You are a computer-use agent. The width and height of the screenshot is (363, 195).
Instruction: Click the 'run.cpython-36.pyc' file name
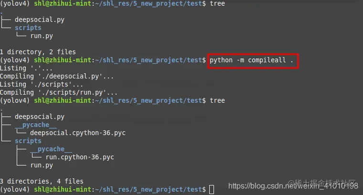[x=80, y=157]
